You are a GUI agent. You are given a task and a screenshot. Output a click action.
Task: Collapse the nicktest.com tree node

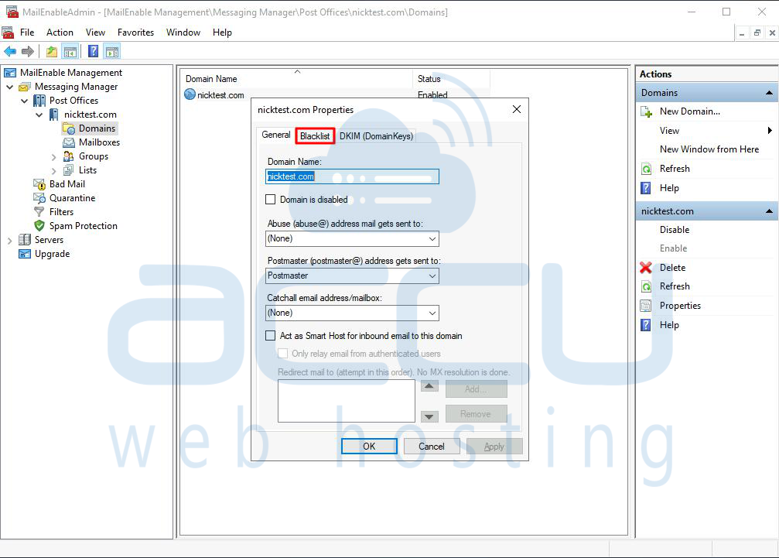coord(39,115)
